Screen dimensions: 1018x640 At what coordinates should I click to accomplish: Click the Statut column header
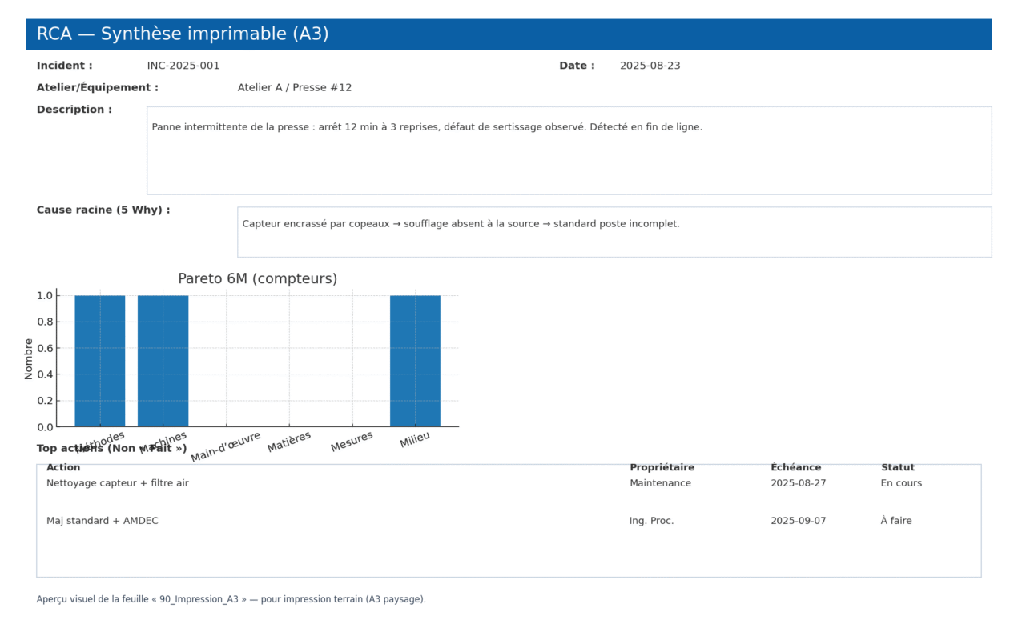click(897, 467)
